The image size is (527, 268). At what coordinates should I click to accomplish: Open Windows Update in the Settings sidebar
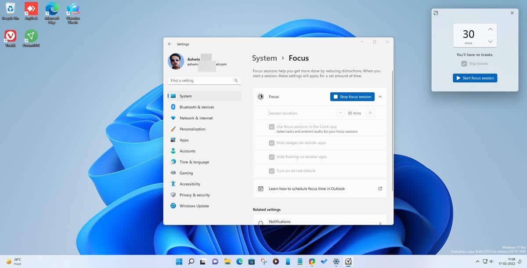tap(204, 206)
